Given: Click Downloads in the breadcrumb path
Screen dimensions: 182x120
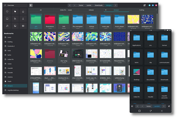Looking at the screenshot, I should click(x=99, y=5).
